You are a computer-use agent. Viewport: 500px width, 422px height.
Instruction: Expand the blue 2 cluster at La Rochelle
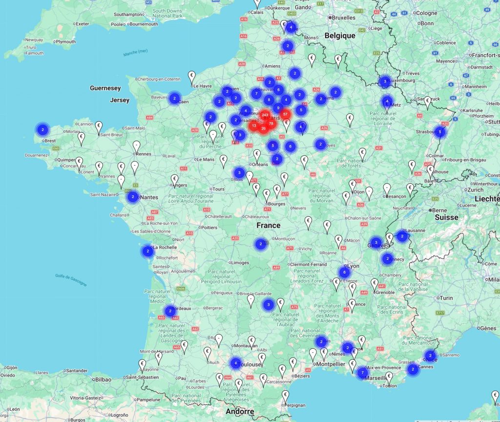(x=147, y=251)
